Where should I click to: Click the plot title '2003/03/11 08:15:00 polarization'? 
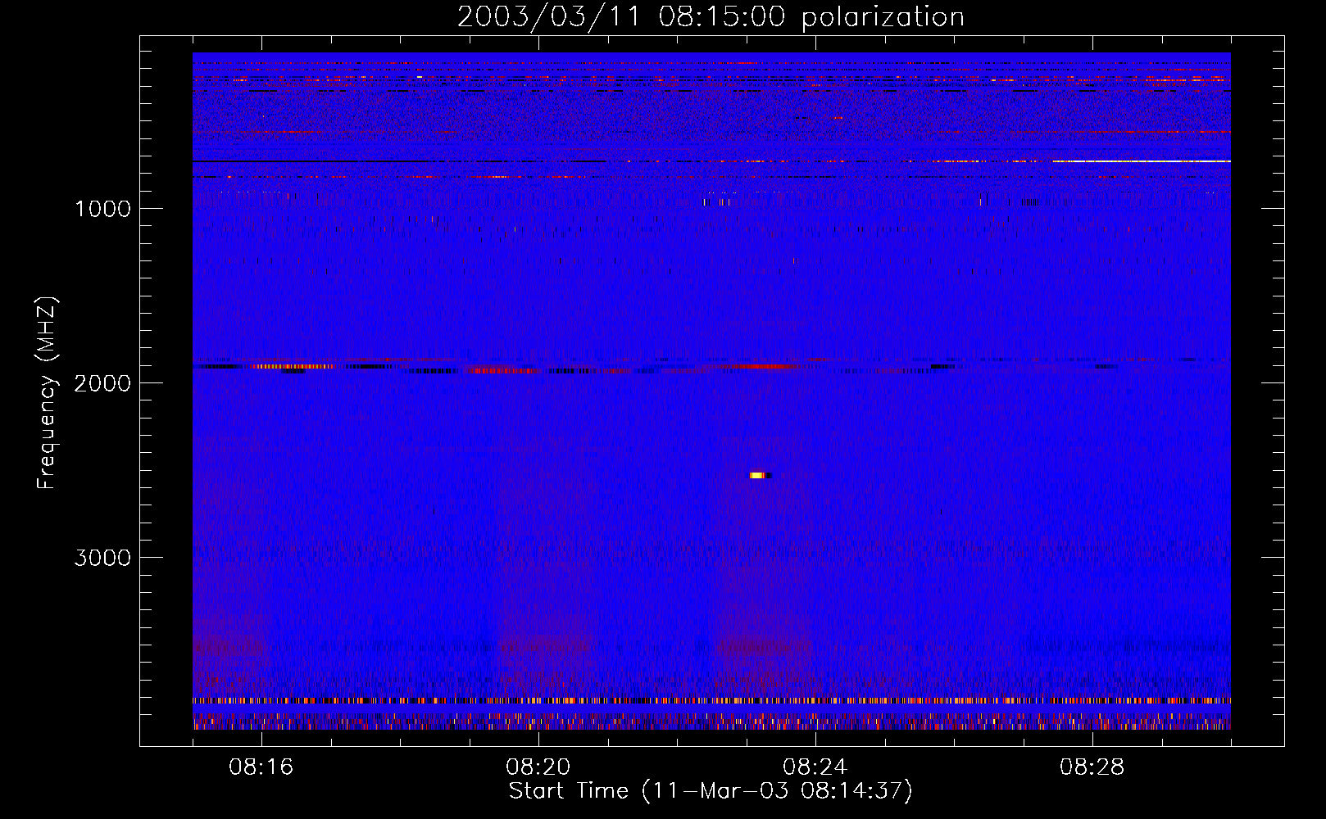pyautogui.click(x=711, y=17)
